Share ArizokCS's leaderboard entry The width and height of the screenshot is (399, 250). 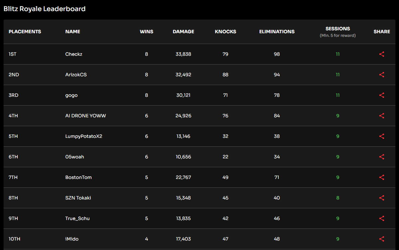click(382, 75)
